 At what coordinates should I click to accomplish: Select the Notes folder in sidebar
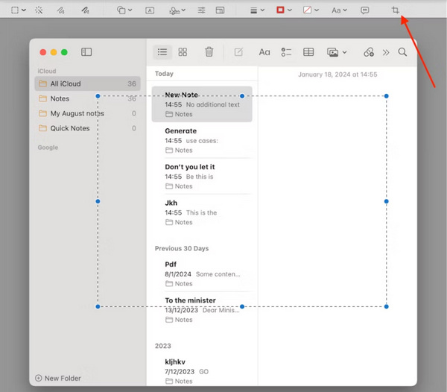(87, 98)
